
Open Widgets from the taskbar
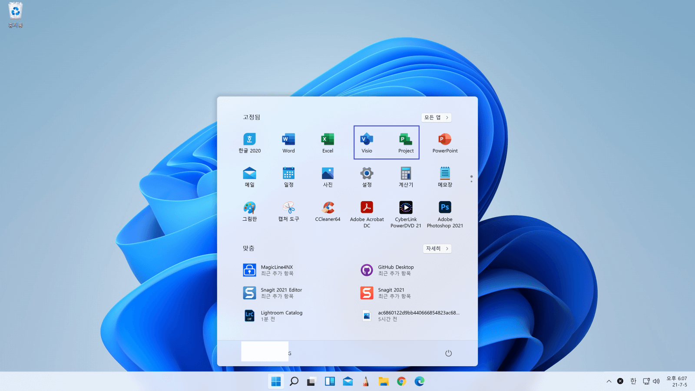tap(330, 381)
